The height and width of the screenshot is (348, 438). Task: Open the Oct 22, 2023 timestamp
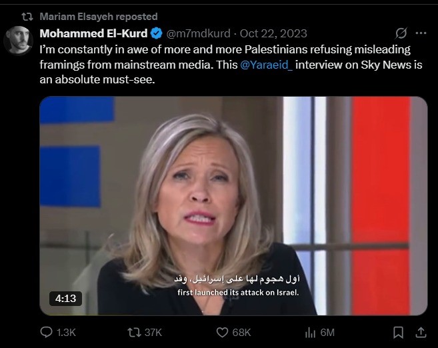pyautogui.click(x=273, y=33)
